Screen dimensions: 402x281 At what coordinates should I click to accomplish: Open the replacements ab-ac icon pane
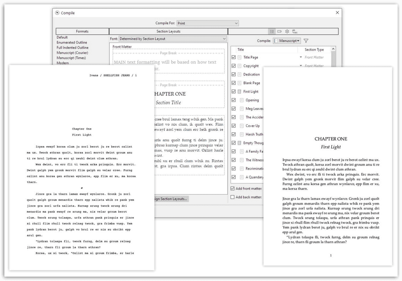click(295, 31)
